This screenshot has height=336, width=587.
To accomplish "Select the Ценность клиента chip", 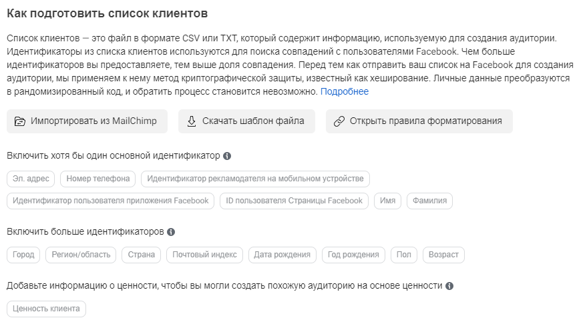I will pos(46,309).
